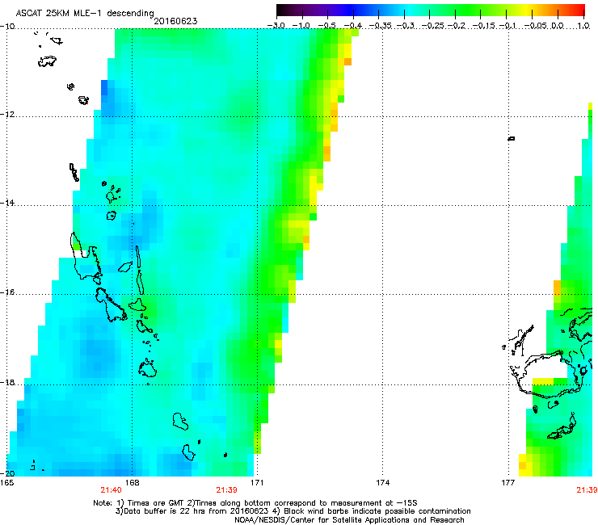Click the '-0.2' color scale label

(457, 26)
